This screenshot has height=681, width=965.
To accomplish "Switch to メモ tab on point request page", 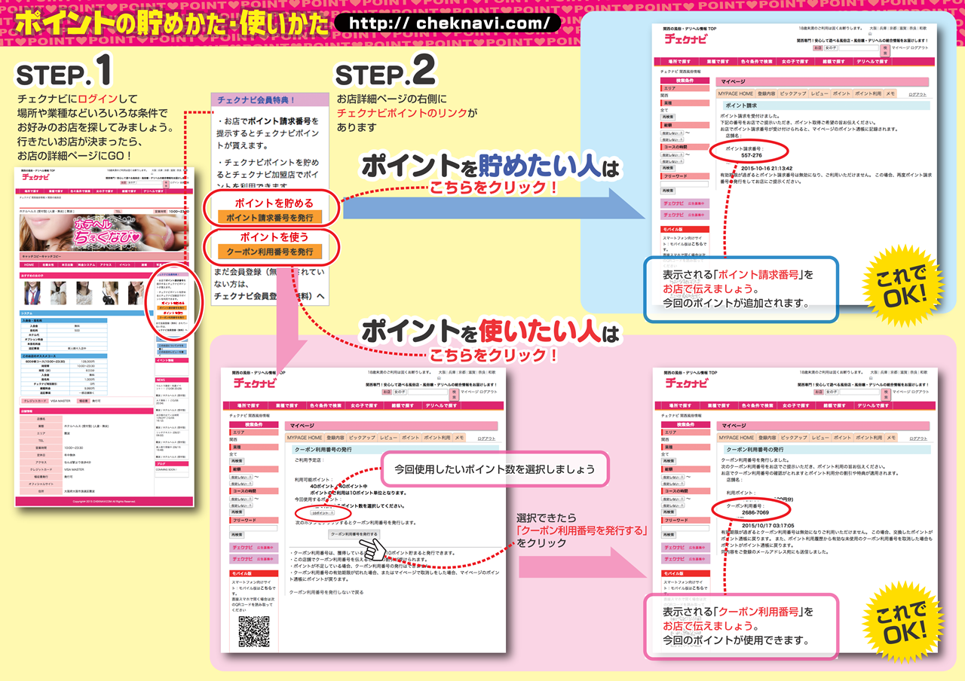I will point(890,93).
